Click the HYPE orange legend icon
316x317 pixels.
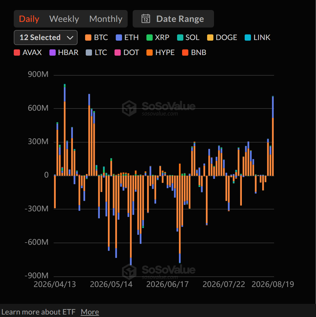150,53
